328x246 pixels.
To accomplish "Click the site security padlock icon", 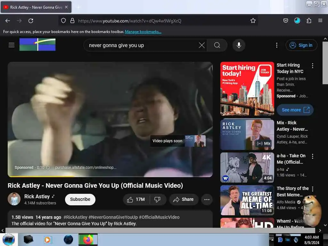I will [x=72, y=20].
